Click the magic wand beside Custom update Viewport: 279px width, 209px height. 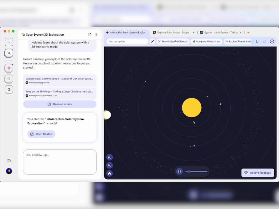[152, 41]
